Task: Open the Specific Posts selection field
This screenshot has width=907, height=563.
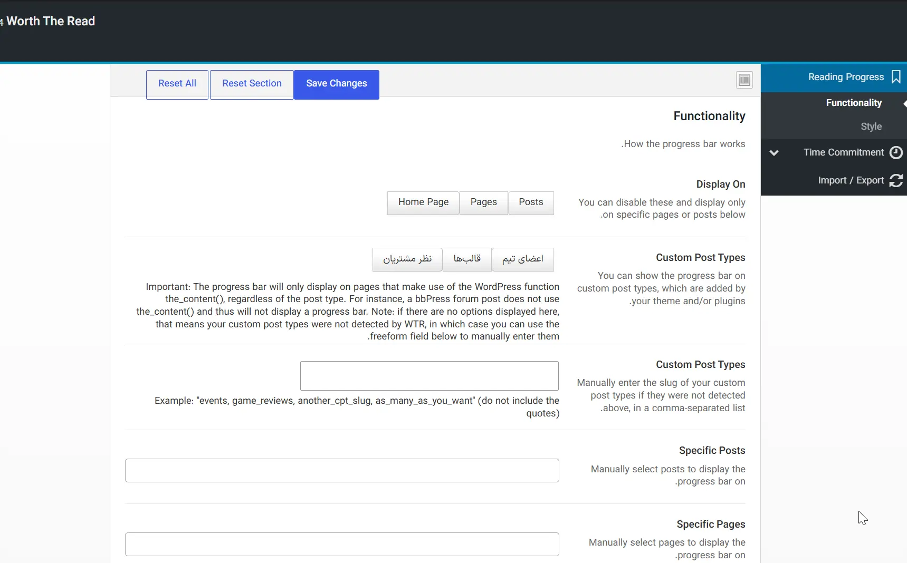Action: [342, 470]
